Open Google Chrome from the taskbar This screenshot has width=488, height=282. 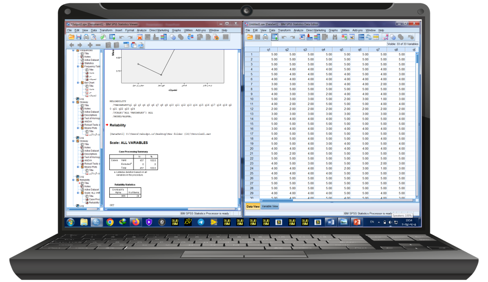(x=110, y=222)
